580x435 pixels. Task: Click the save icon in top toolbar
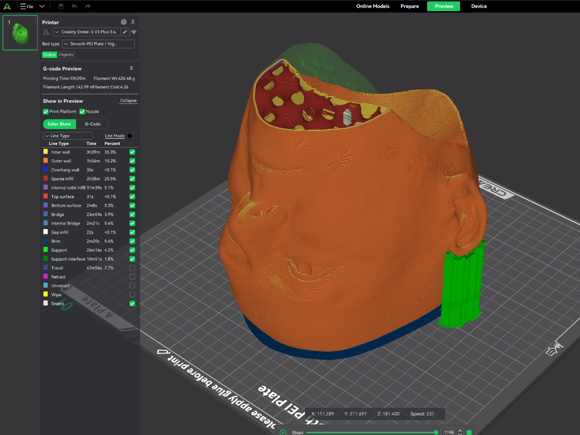pos(61,6)
